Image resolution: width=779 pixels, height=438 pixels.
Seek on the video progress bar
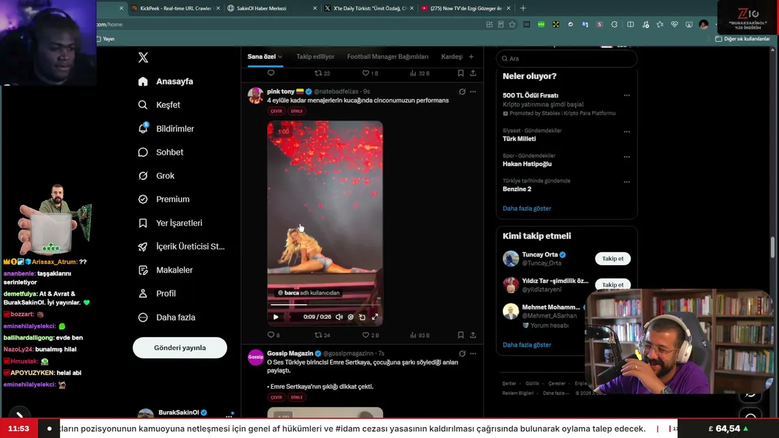click(325, 305)
